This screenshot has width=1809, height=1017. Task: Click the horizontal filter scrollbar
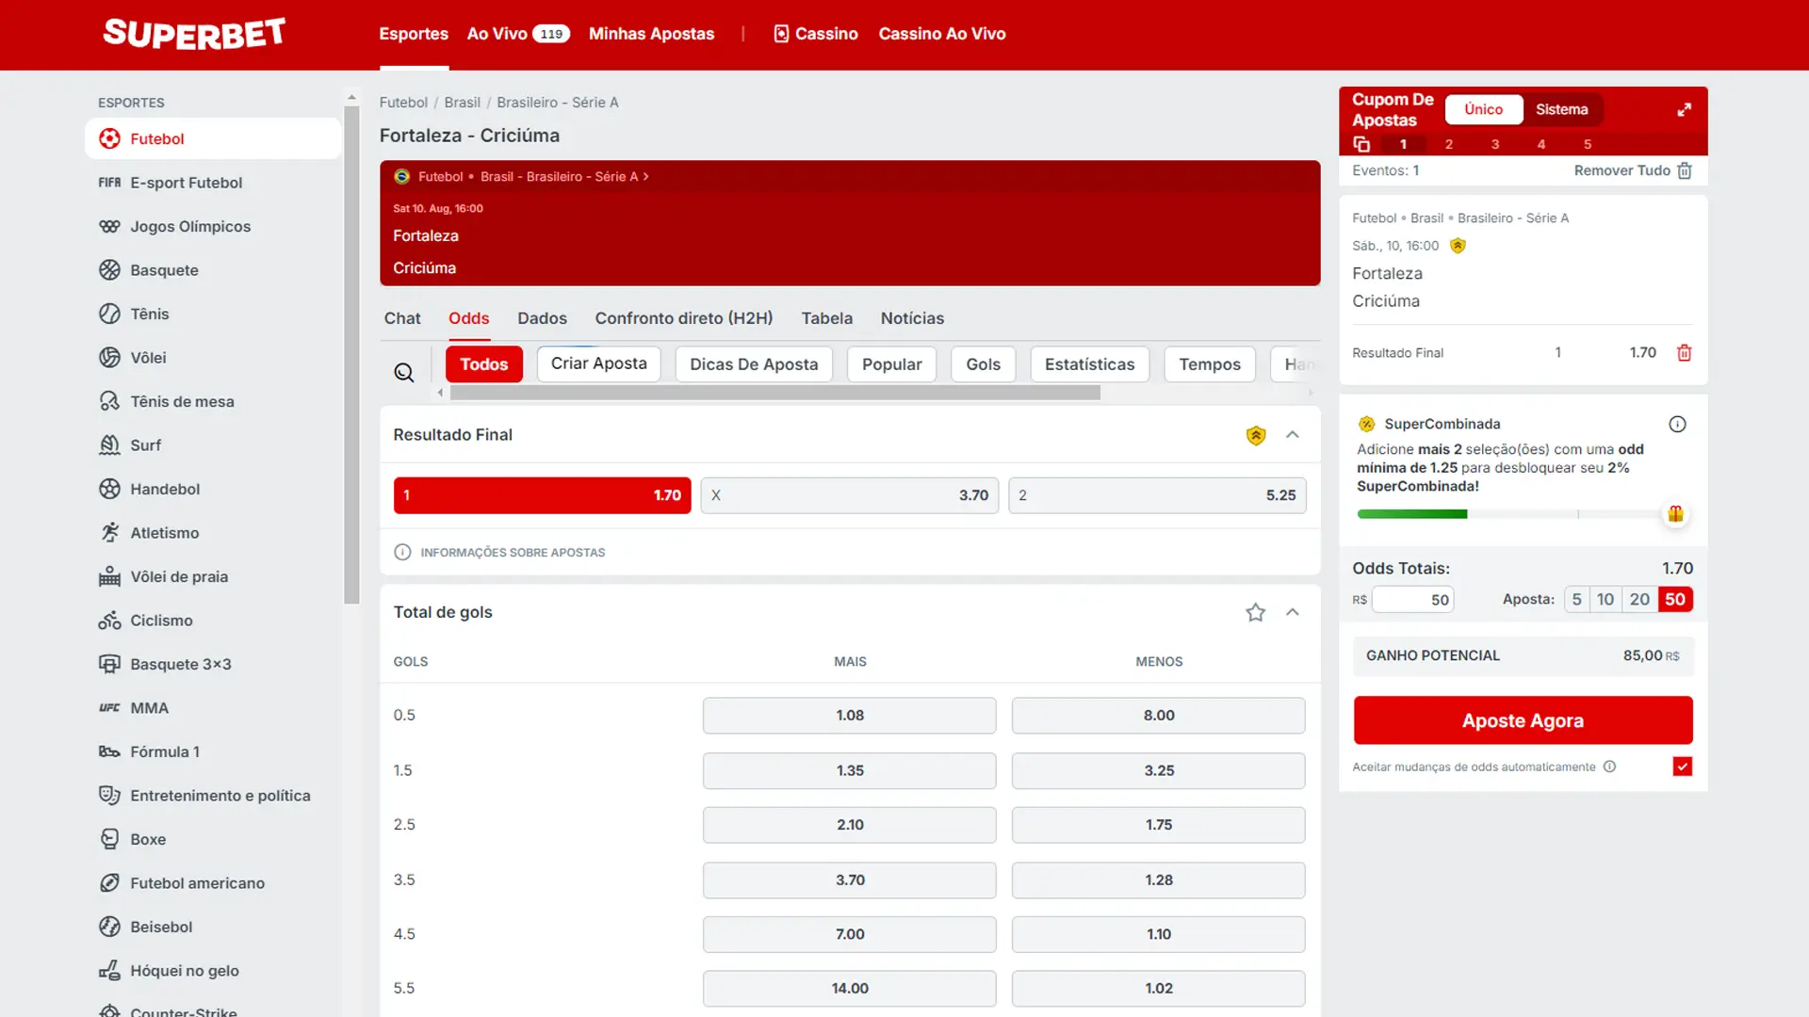pos(774,393)
